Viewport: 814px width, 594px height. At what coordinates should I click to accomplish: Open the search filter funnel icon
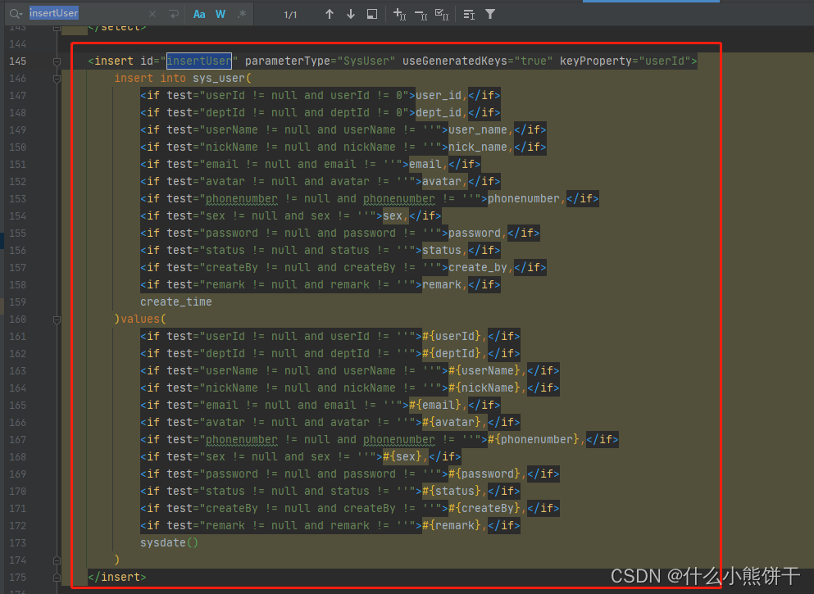coord(490,15)
